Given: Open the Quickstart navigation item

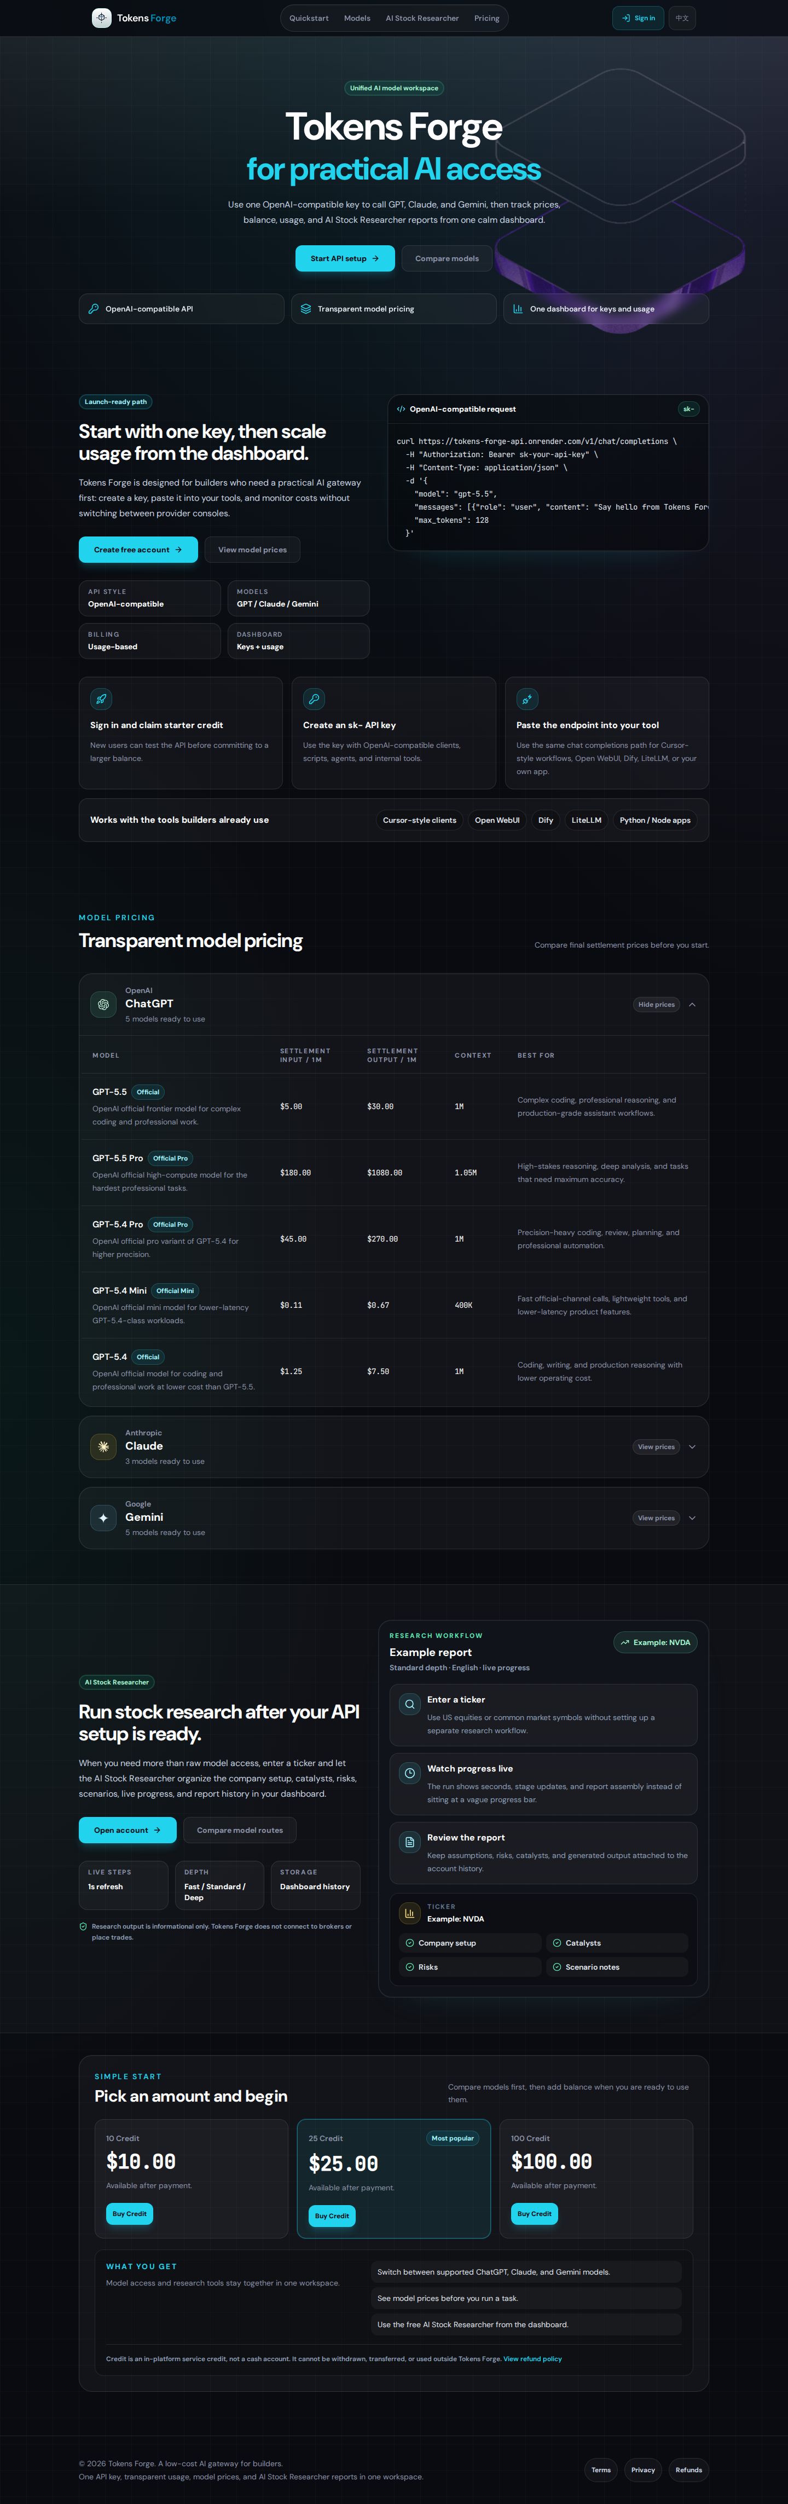Looking at the screenshot, I should [x=309, y=18].
